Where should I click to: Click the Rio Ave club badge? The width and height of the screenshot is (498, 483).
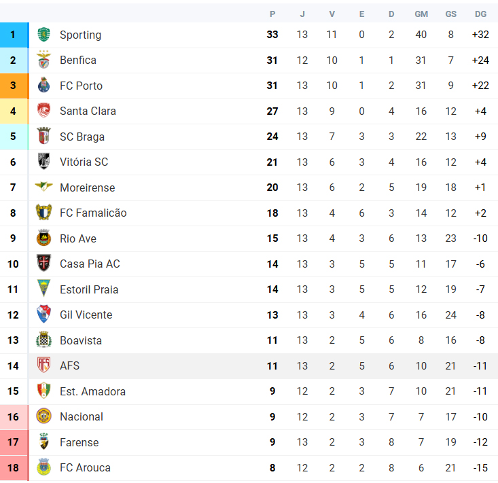(44, 238)
